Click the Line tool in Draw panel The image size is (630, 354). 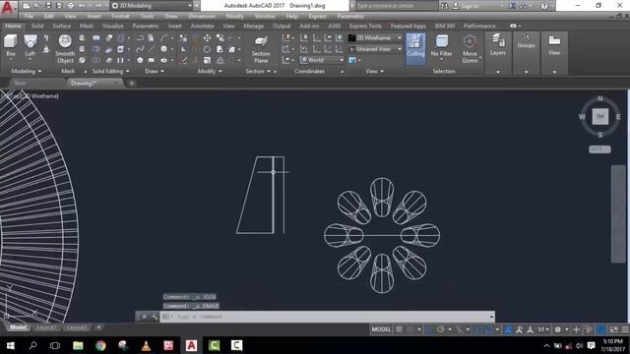(152, 49)
